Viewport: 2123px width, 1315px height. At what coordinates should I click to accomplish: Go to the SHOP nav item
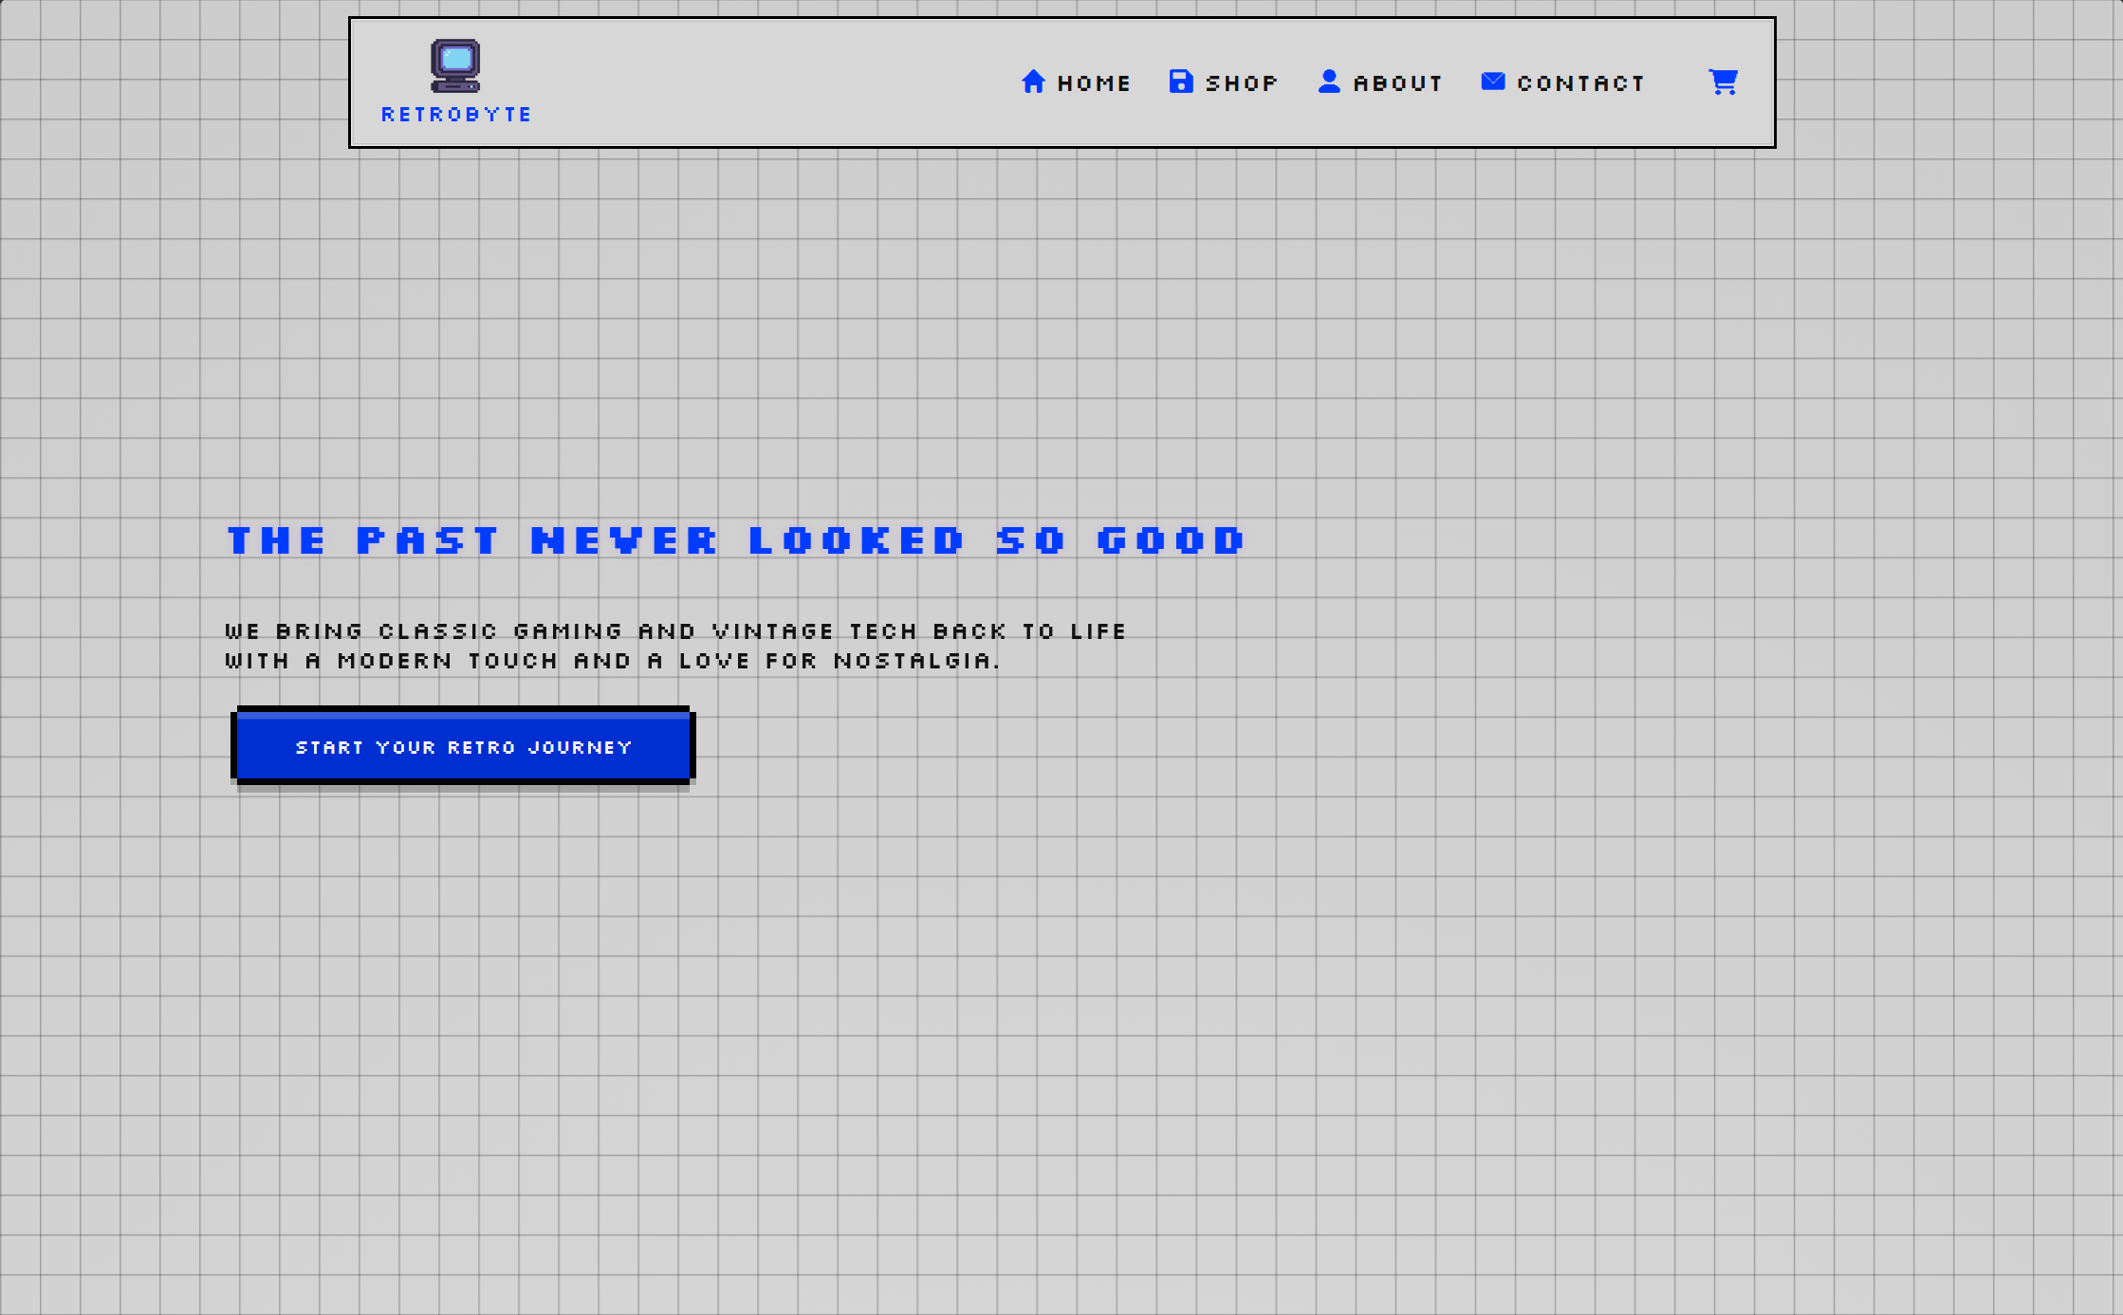point(1242,83)
